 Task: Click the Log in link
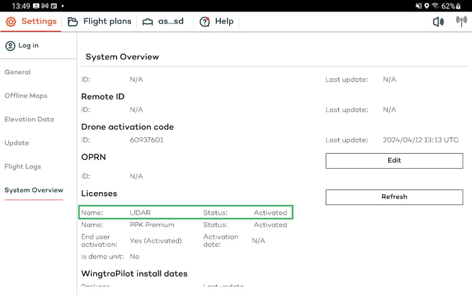pyautogui.click(x=28, y=45)
